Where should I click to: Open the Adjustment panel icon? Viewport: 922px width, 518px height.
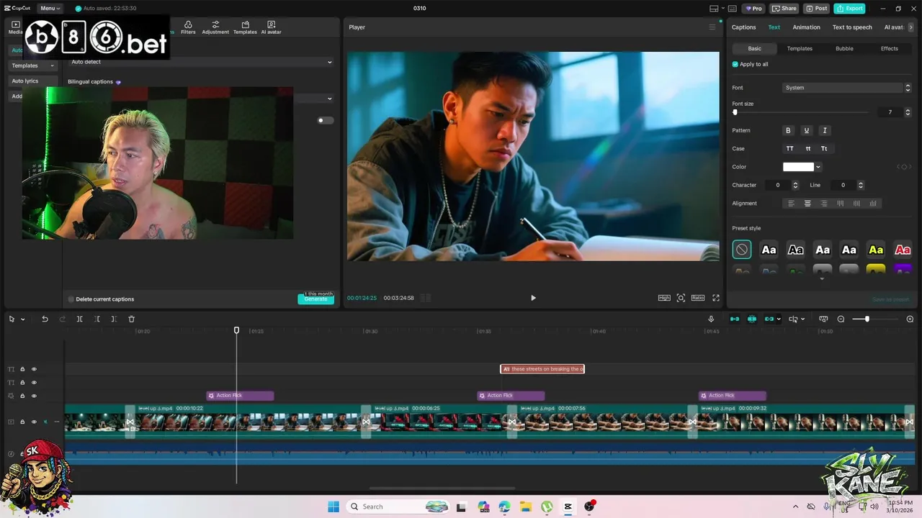click(x=215, y=27)
